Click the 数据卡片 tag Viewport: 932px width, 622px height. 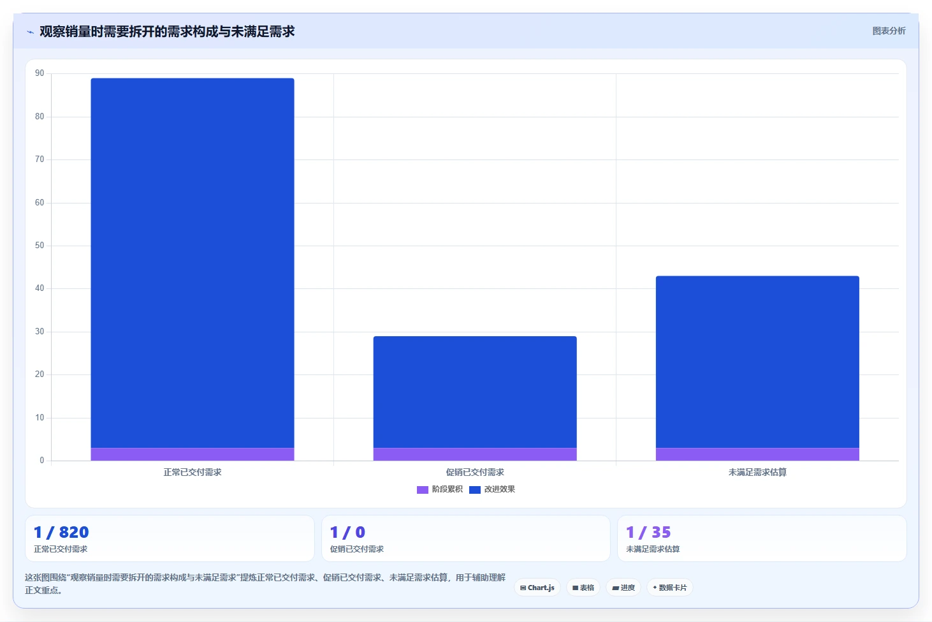click(x=670, y=588)
